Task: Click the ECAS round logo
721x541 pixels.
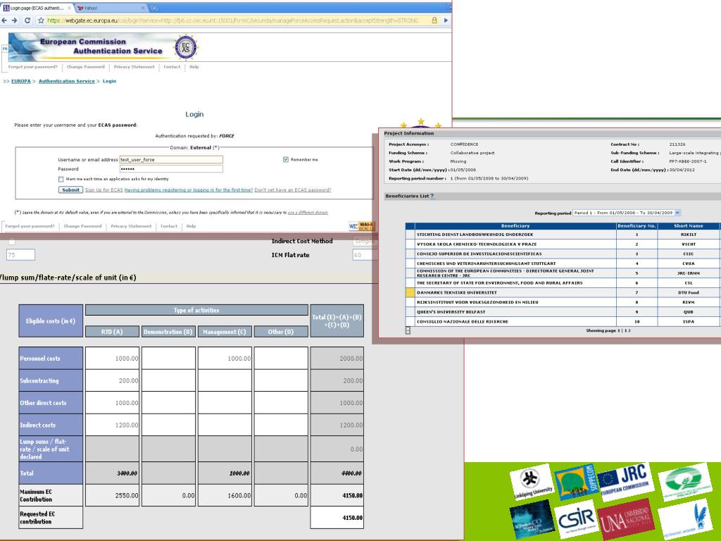Action: [x=186, y=47]
